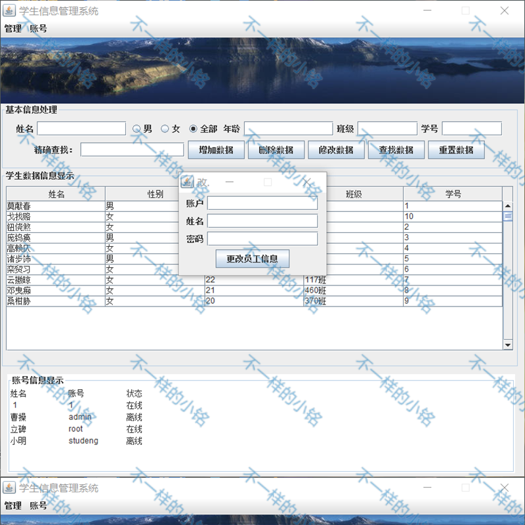Image resolution: width=525 pixels, height=525 pixels.
Task: Click Java icon in bottom window title bar
Action: click(9, 488)
